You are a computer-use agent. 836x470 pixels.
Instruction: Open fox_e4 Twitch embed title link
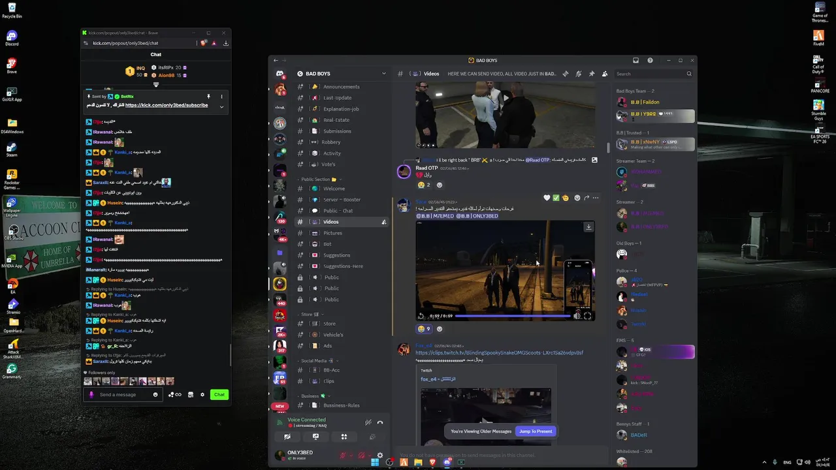point(438,379)
